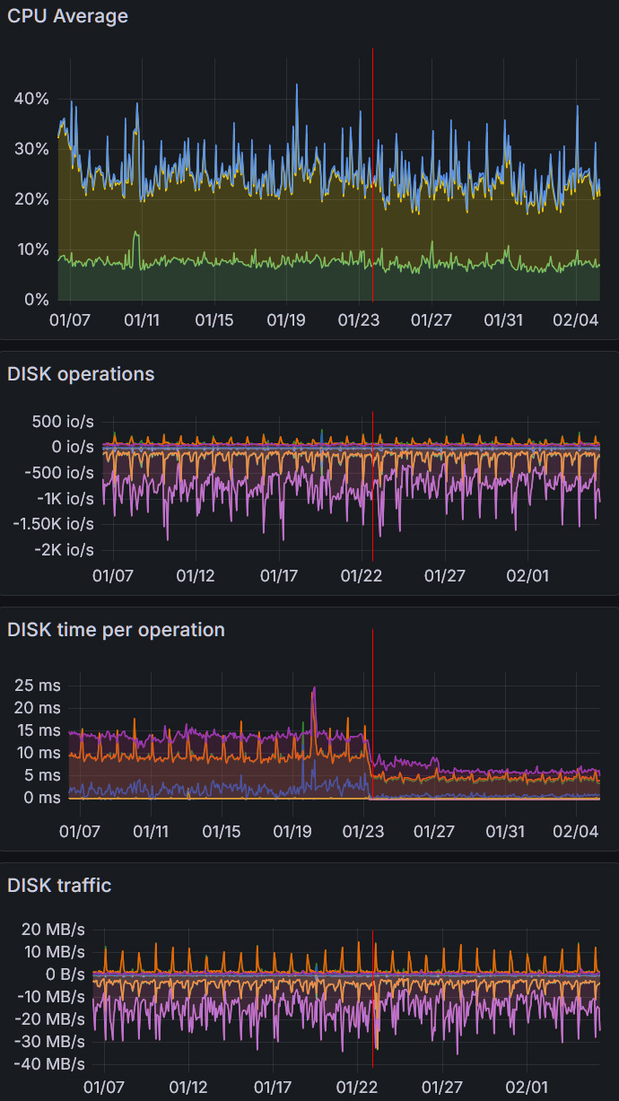Click the DISK traffic panel title
Screen dimensions: 619x1101
(x=59, y=886)
